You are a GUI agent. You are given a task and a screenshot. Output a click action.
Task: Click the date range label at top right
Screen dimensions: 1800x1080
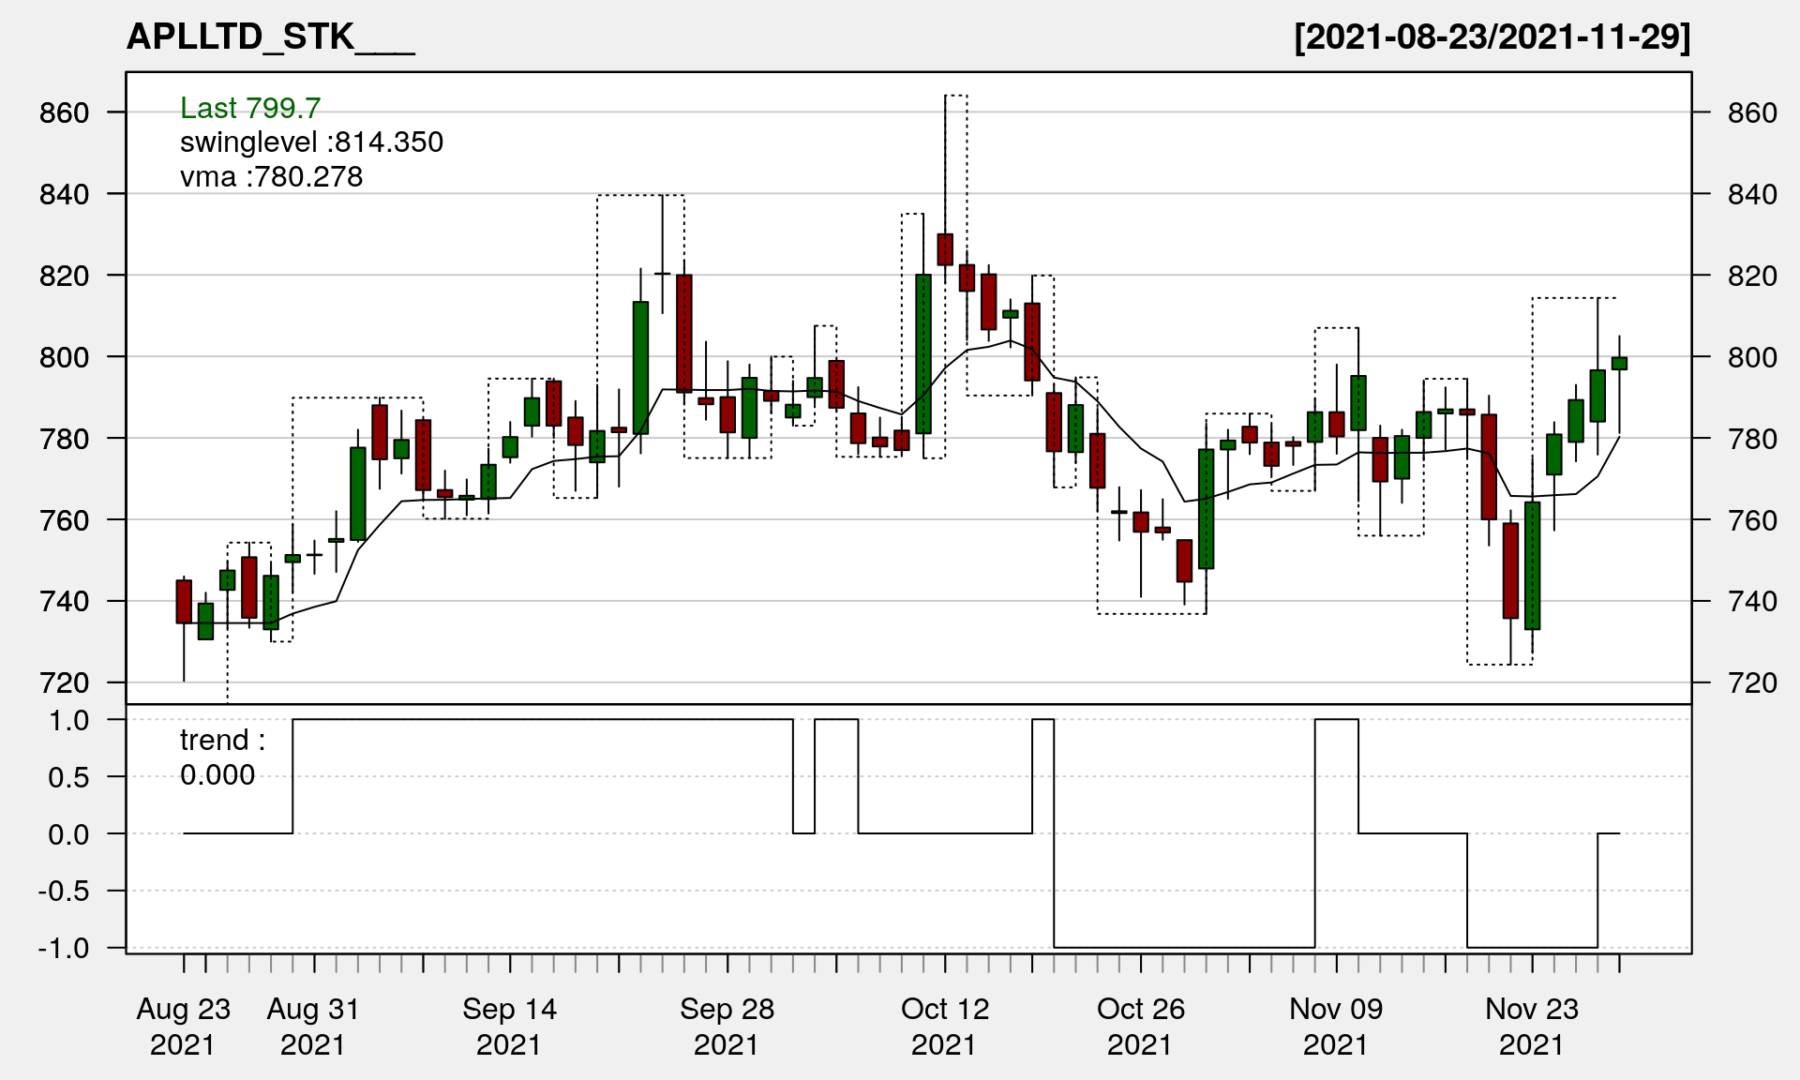coord(1492,37)
